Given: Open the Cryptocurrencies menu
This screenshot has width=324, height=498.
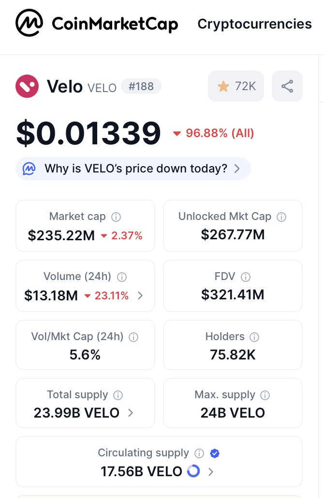Looking at the screenshot, I should coord(254,24).
